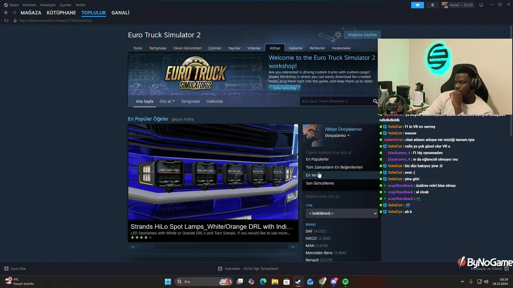The image size is (513, 288).
Task: Open Windows Start menu
Action: pos(168,282)
